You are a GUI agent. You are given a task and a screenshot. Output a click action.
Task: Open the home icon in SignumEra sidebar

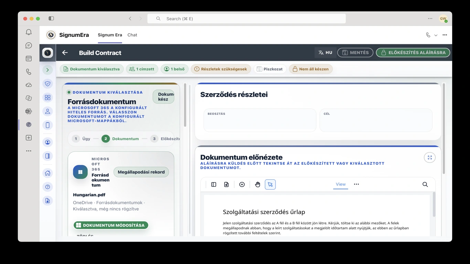pyautogui.click(x=47, y=173)
